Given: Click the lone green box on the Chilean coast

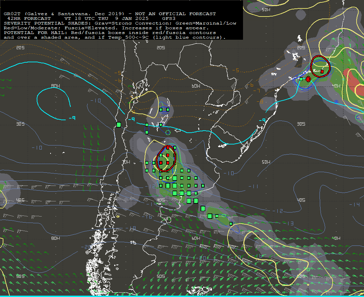Looking at the screenshot, I should click(119, 125).
